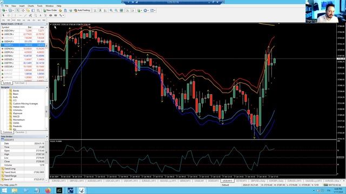Tile chart windows with grid icon
This screenshot has width=346, height=194.
tap(121, 10)
